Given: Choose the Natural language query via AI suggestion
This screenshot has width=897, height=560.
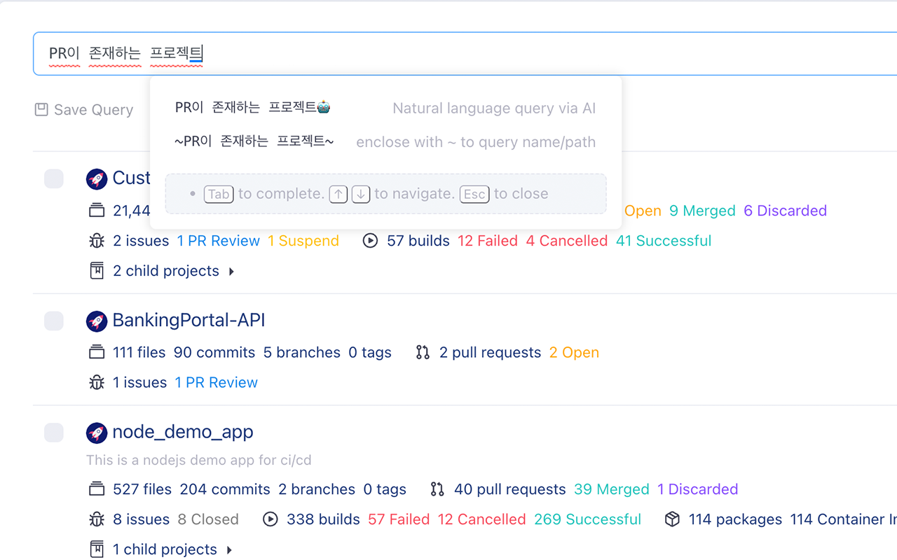Looking at the screenshot, I should click(x=385, y=108).
